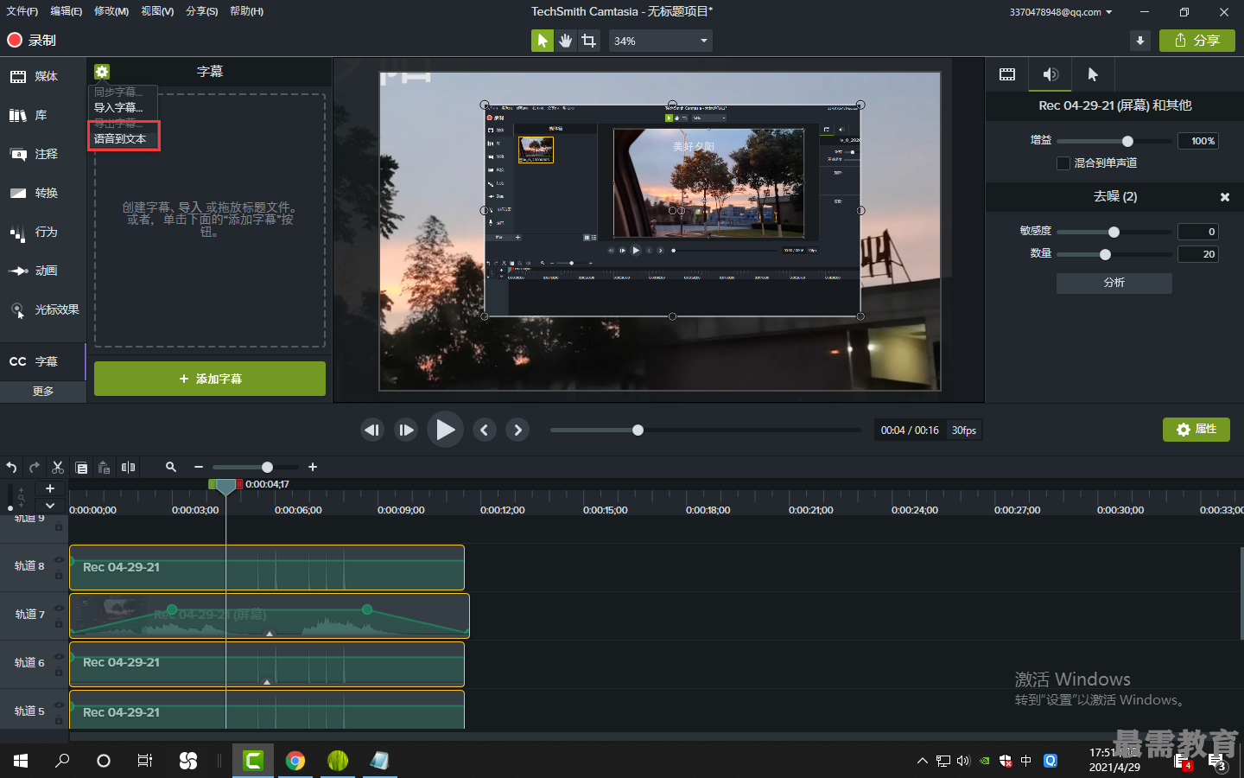Viewport: 1244px width, 778px height.
Task: Open the 转换 transitions tab
Action: [43, 193]
